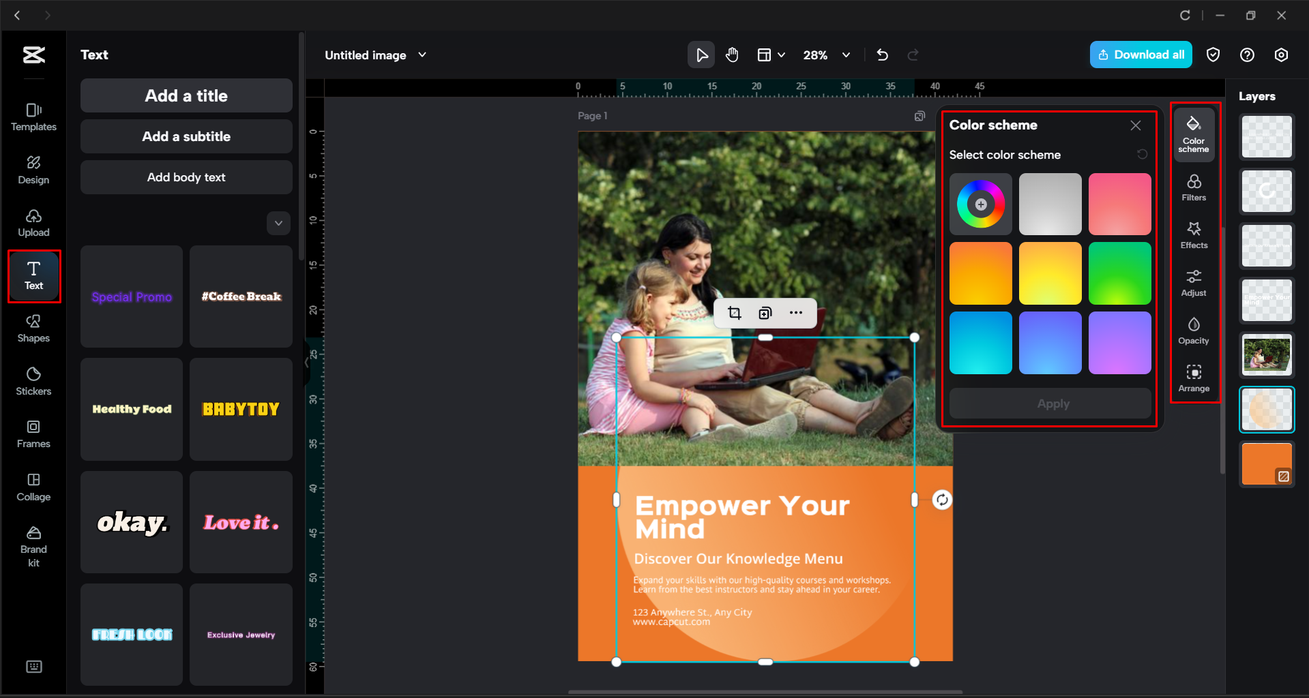
Task: Activate the hand pan tool
Action: 732,55
